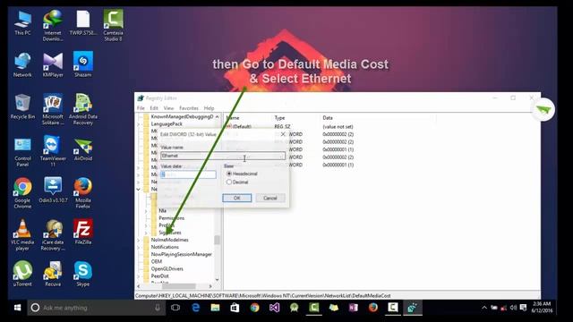
Task: Open File Explorer from taskbar
Action: (x=215, y=308)
